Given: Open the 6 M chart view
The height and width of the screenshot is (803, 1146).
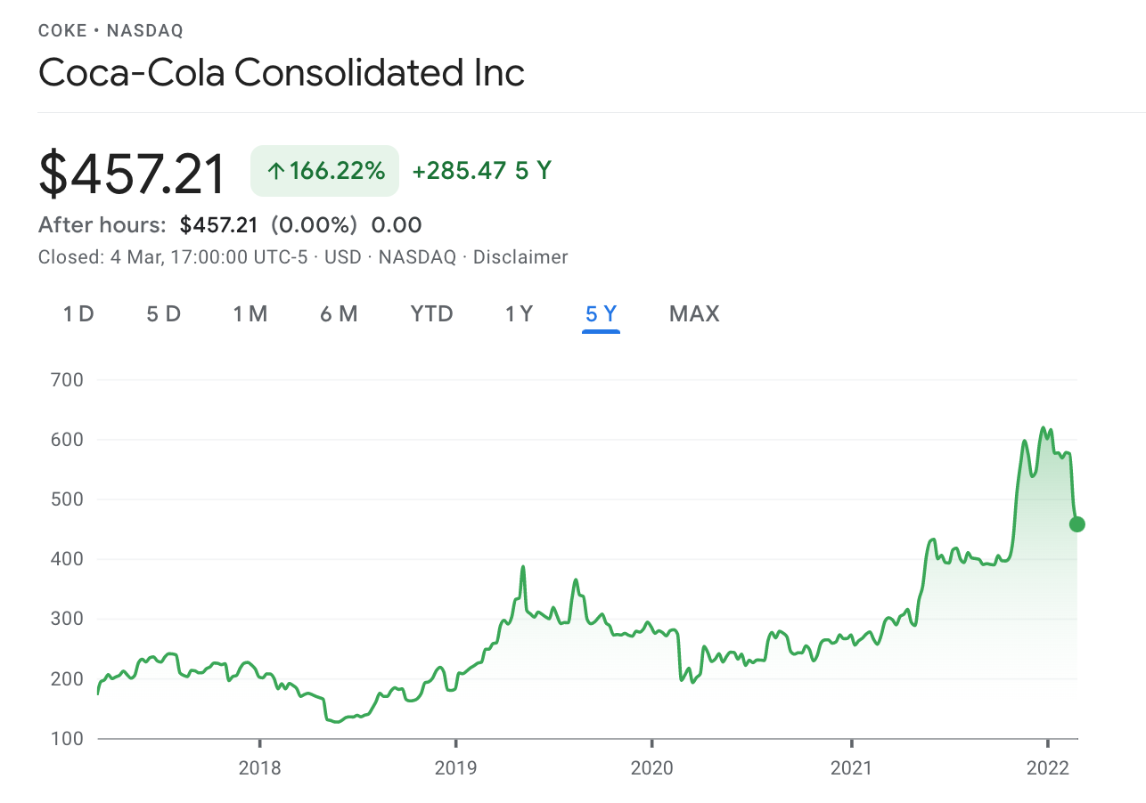Looking at the screenshot, I should 339,313.
